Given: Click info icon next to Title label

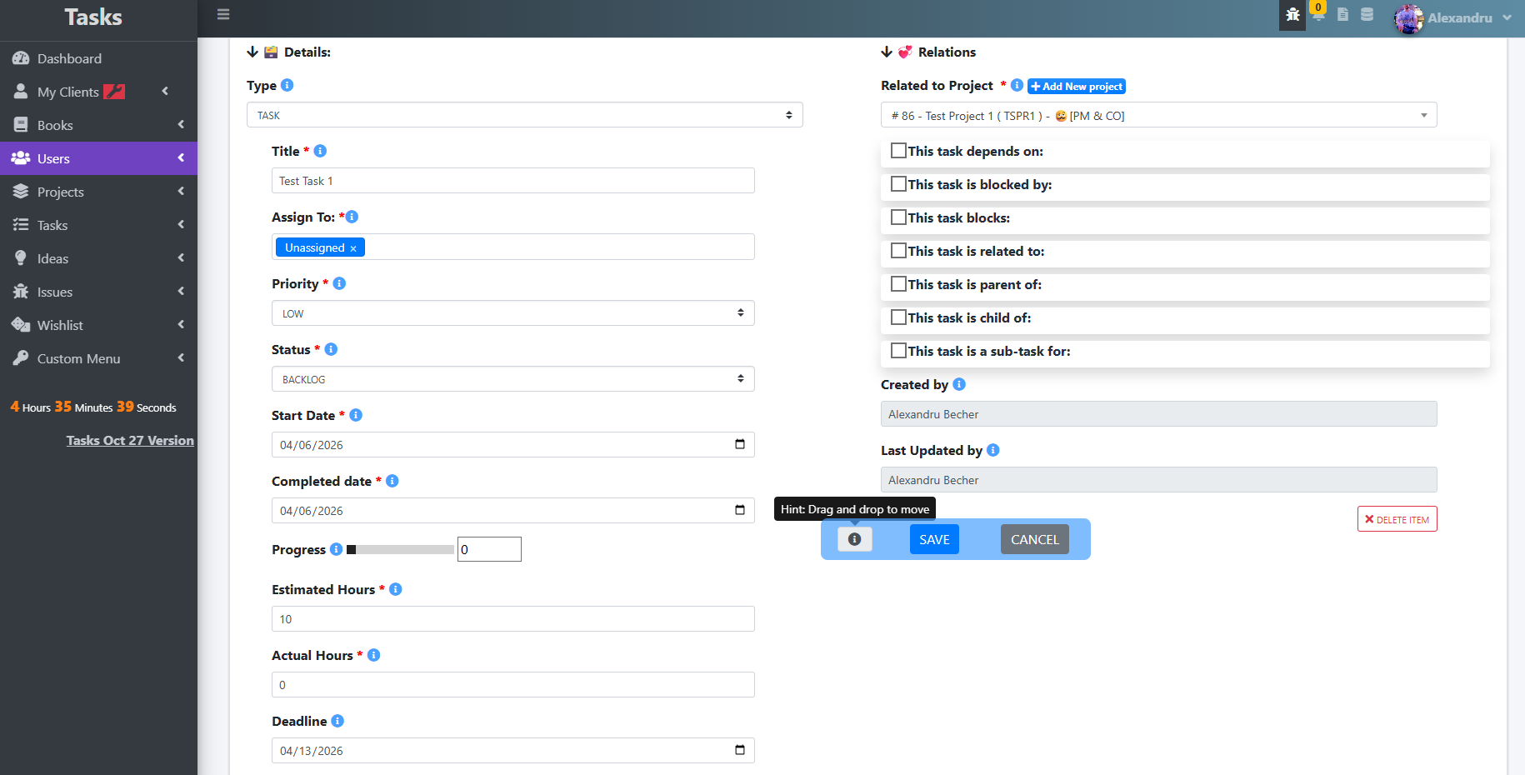Looking at the screenshot, I should click(320, 151).
